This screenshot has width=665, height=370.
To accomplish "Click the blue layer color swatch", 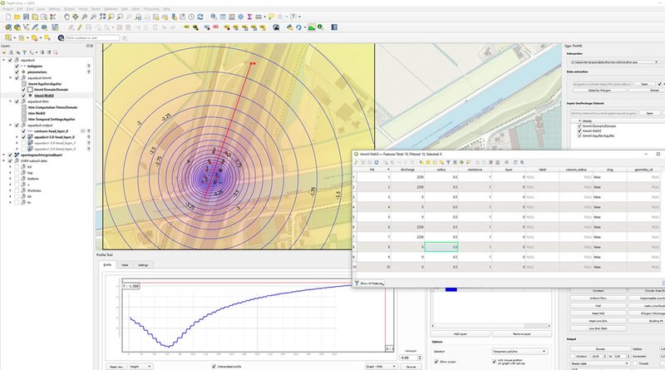I will tap(451, 289).
